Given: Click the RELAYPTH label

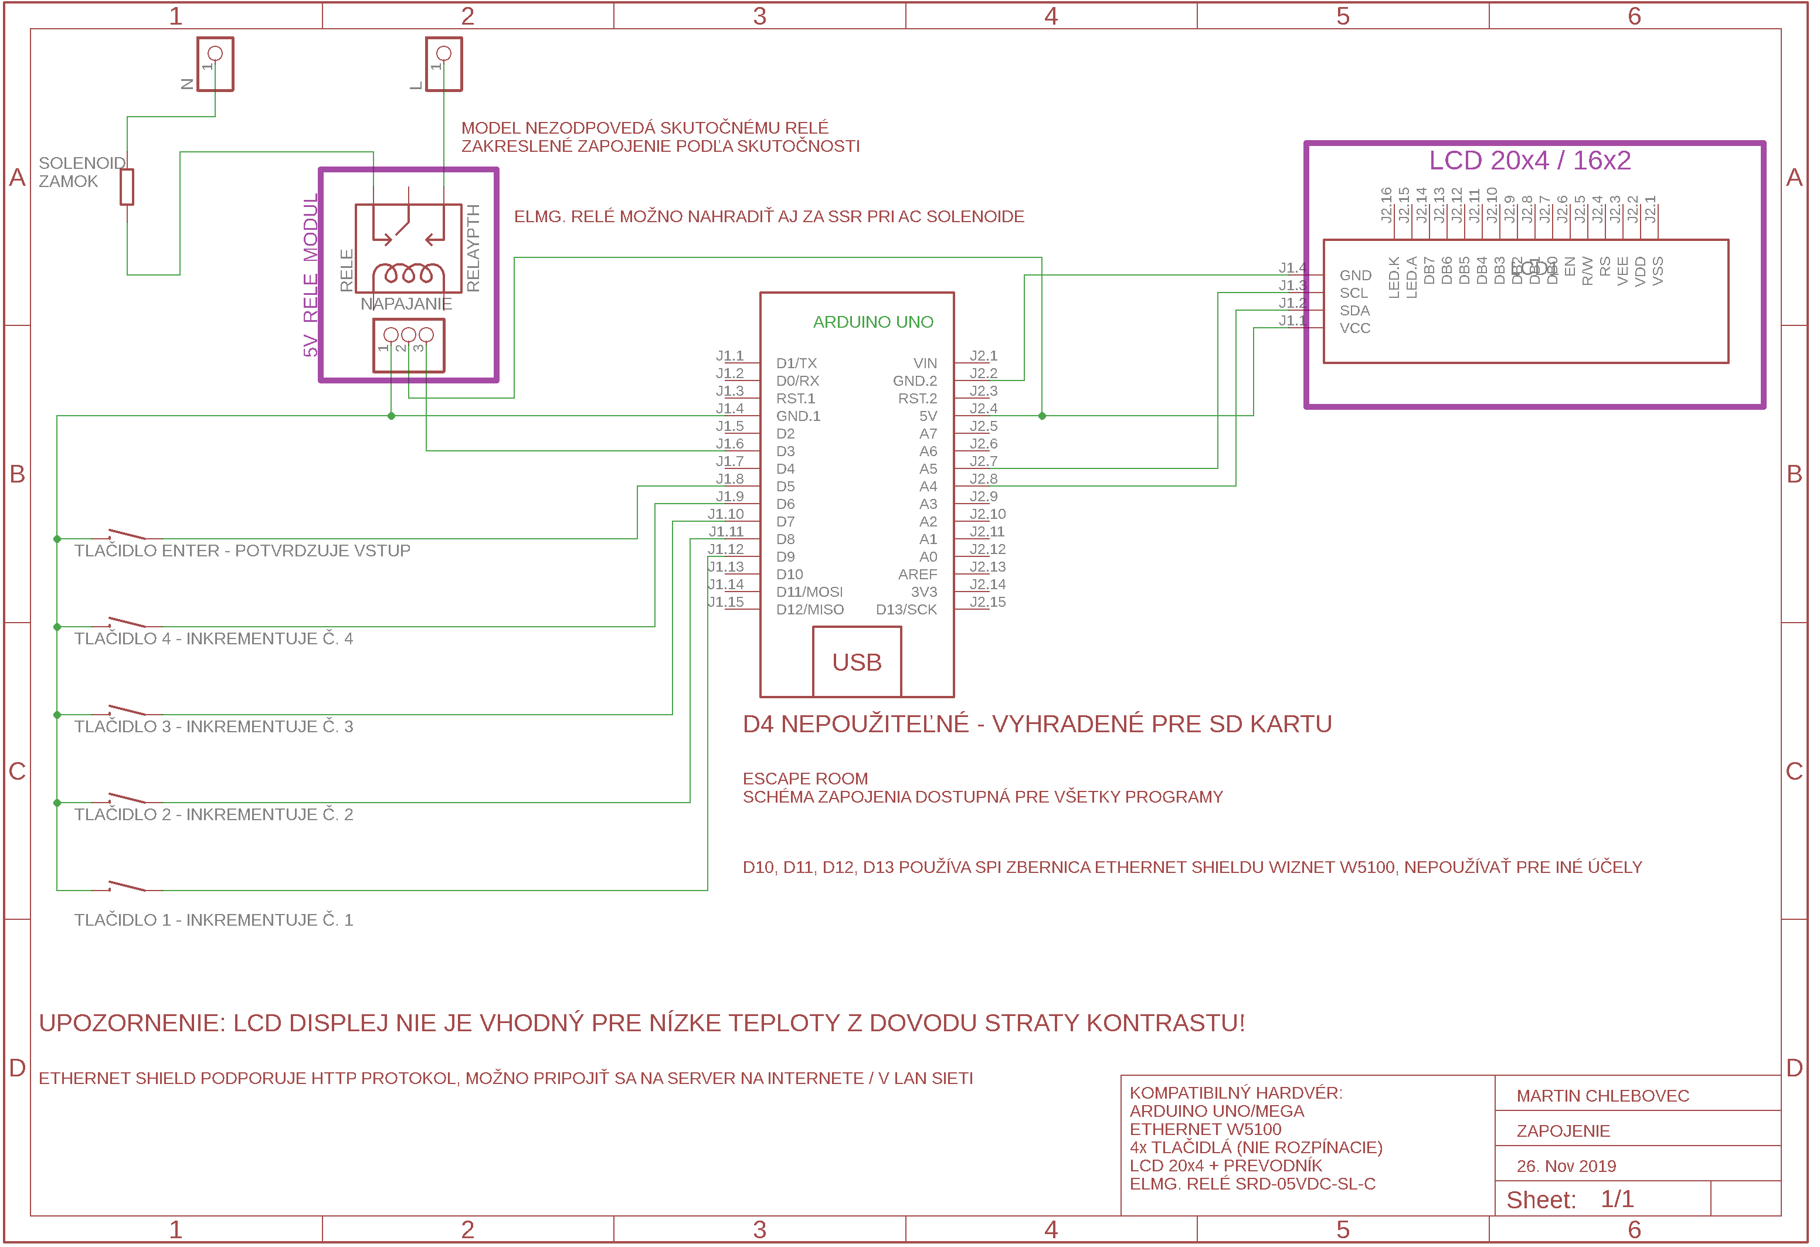Looking at the screenshot, I should [x=473, y=248].
